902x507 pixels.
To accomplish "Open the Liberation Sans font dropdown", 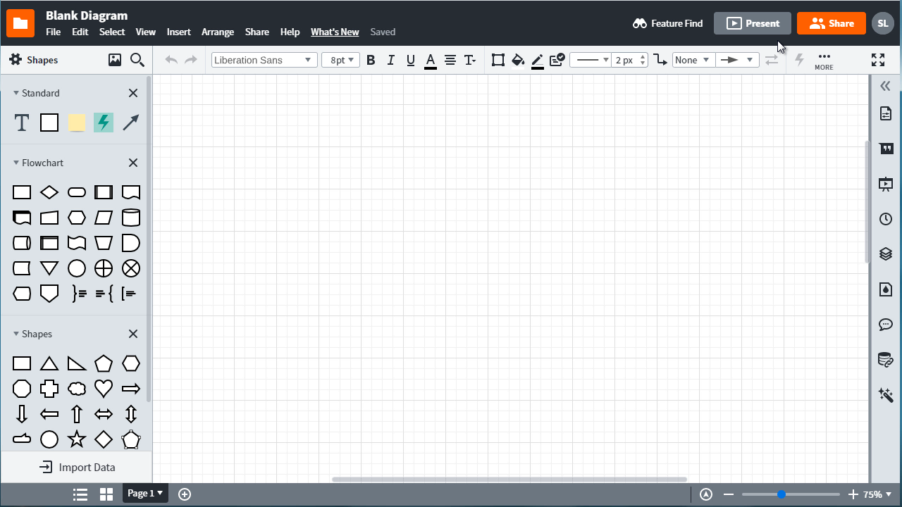I will click(264, 60).
